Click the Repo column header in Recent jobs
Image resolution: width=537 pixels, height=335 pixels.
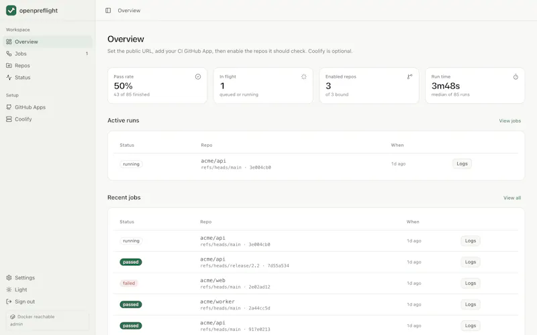click(206, 222)
